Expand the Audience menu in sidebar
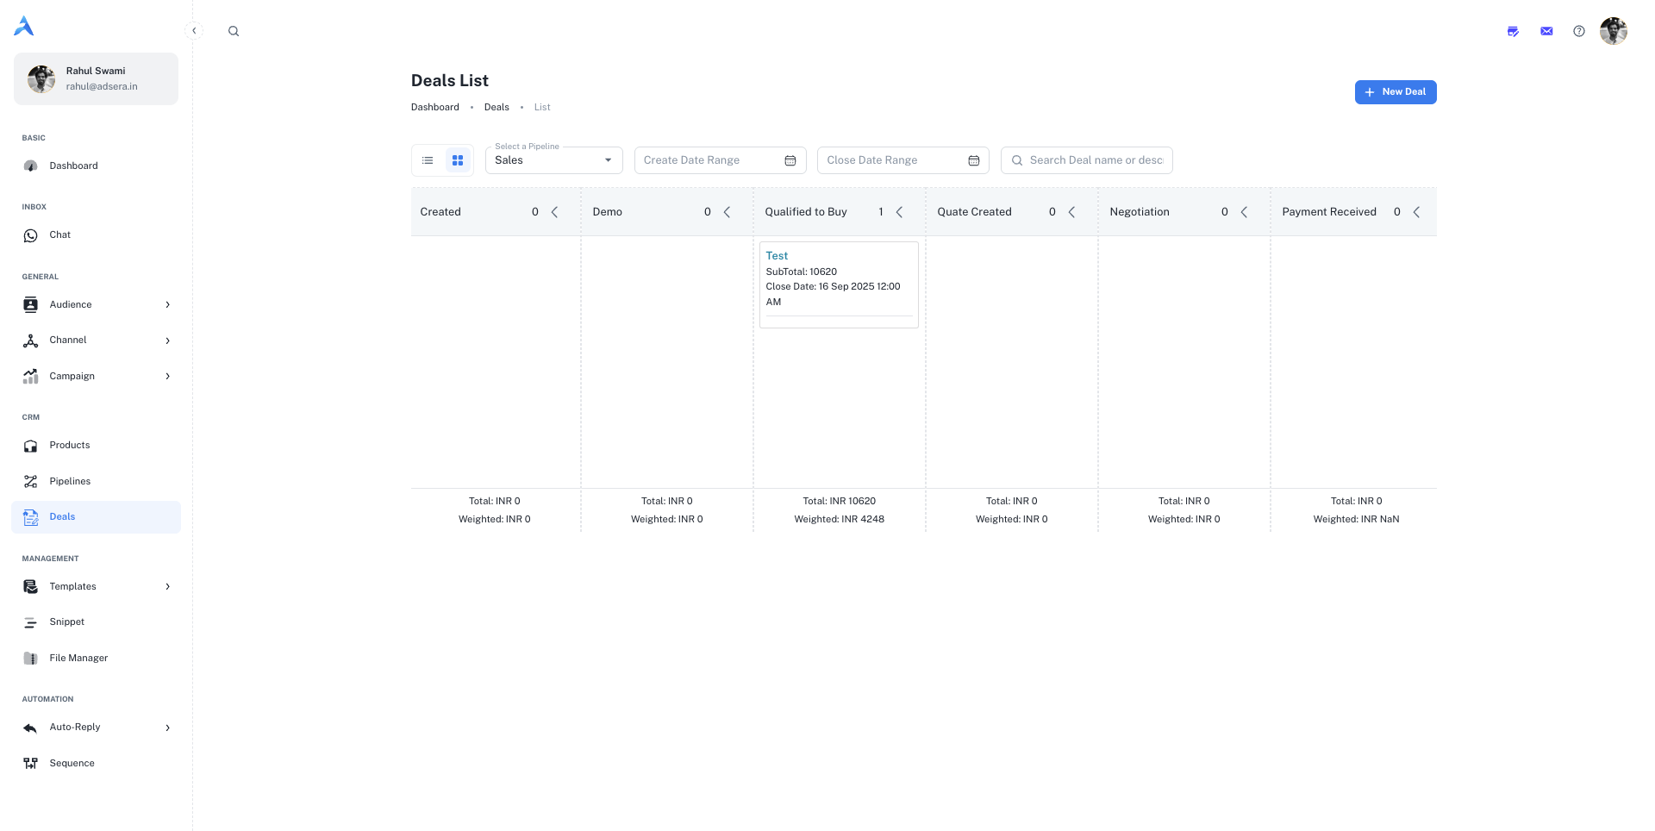1655x831 pixels. tap(97, 304)
